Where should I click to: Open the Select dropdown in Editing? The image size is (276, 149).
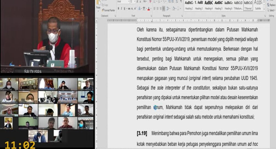point(271,10)
